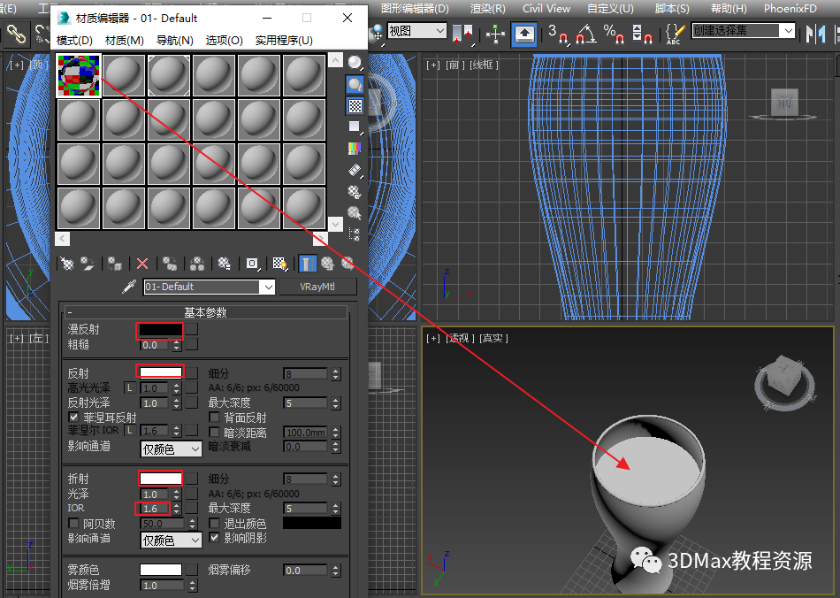Click Put Material to Scene icon

click(x=88, y=263)
